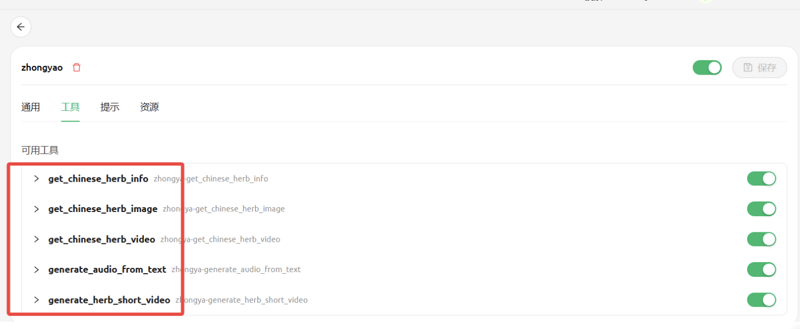
Task: Disable the get_chinese_herb_info tool toggle
Action: (761, 179)
